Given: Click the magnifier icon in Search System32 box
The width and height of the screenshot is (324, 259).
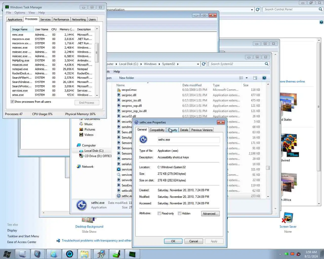Looking at the screenshot, I should 267,64.
